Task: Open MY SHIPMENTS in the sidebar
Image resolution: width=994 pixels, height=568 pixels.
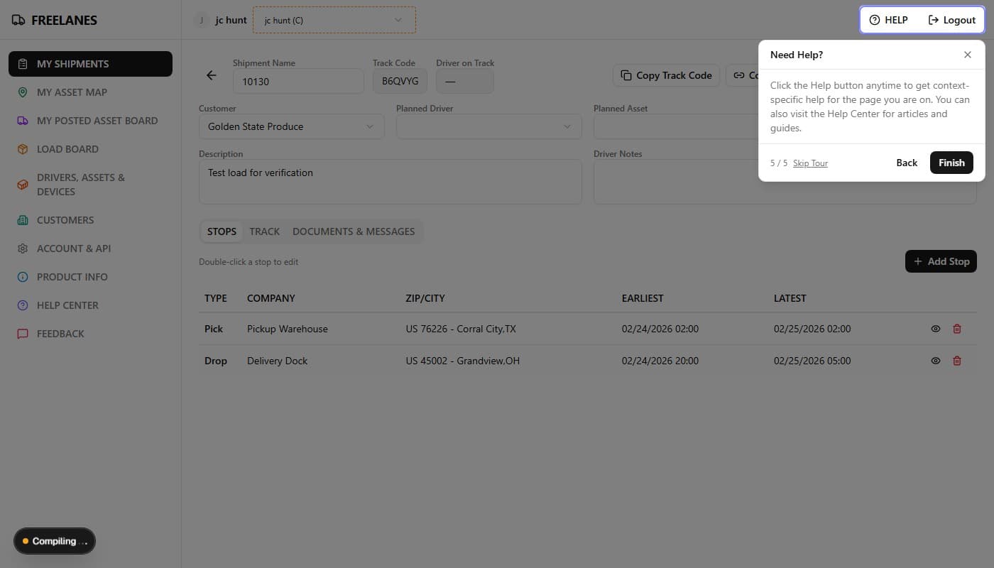Action: point(90,64)
